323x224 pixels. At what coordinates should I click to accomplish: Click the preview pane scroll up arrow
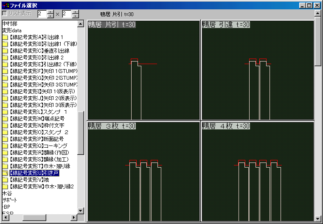(318, 14)
